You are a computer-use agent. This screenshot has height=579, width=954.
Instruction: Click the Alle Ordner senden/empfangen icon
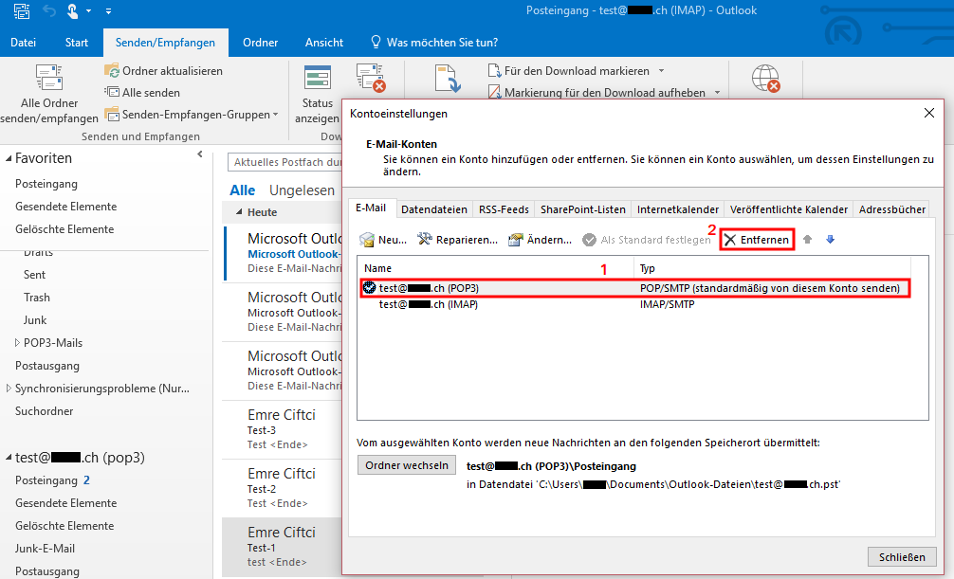tap(49, 79)
